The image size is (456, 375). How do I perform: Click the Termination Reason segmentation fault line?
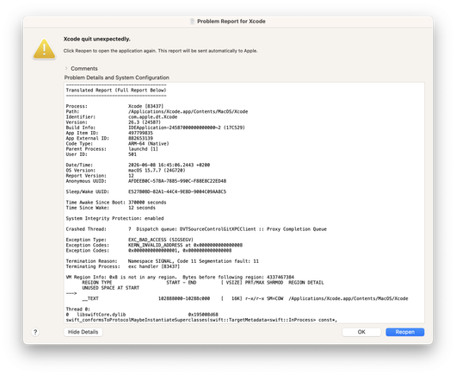click(163, 261)
